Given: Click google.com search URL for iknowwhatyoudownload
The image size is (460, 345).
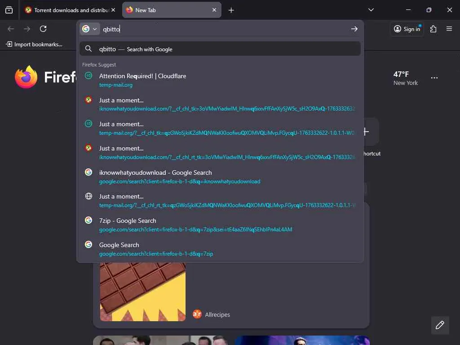Looking at the screenshot, I should tap(180, 181).
